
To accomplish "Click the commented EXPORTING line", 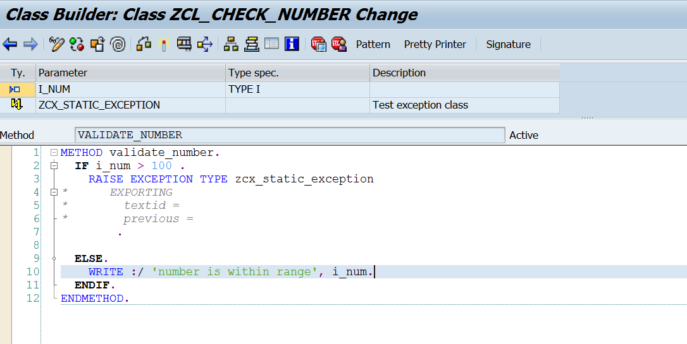I will tap(141, 192).
